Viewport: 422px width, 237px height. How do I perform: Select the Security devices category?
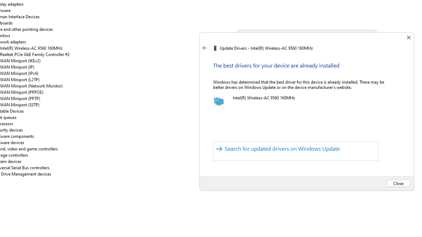[11, 130]
